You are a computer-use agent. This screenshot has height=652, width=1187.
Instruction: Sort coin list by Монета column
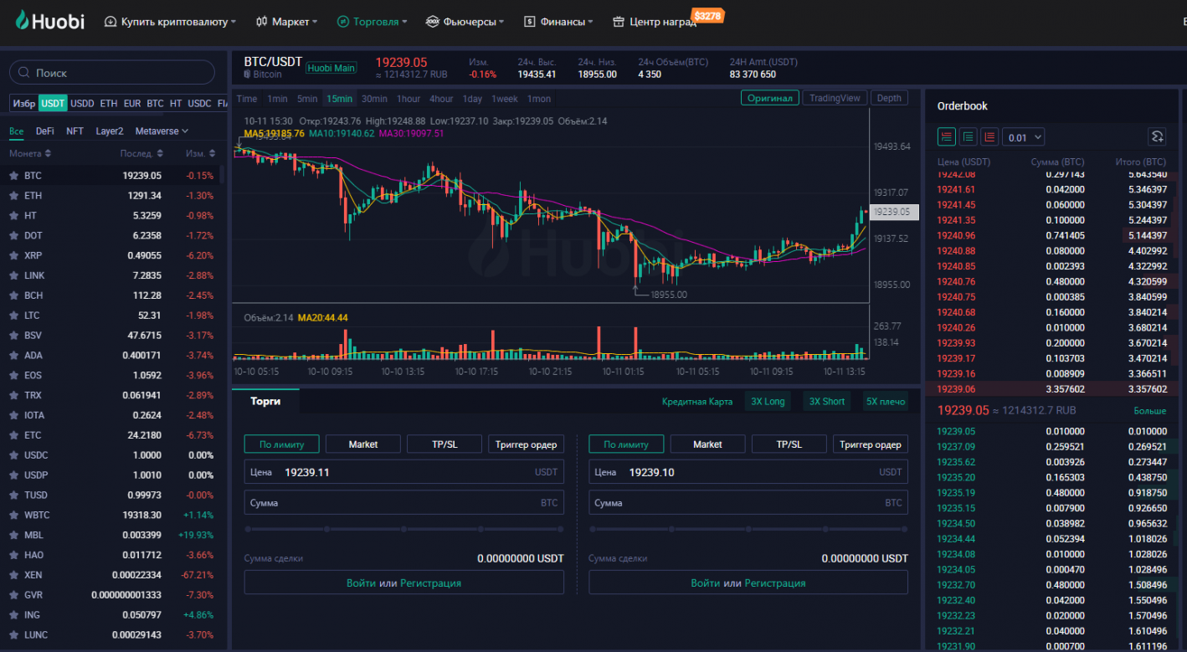click(x=30, y=153)
